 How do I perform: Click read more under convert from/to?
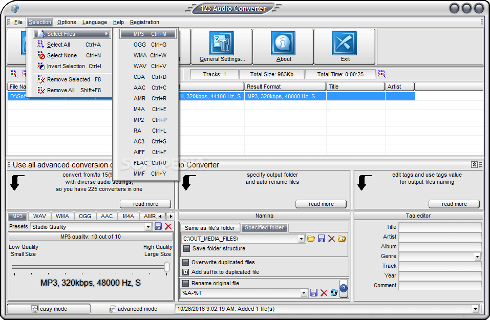[145, 204]
